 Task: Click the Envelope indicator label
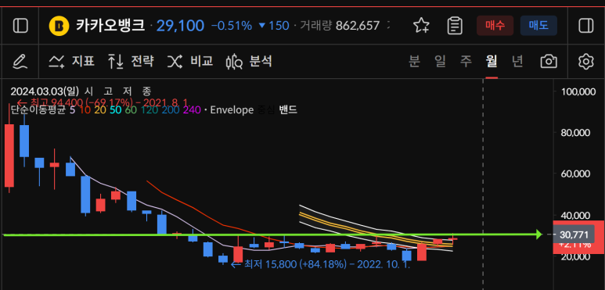[232, 110]
